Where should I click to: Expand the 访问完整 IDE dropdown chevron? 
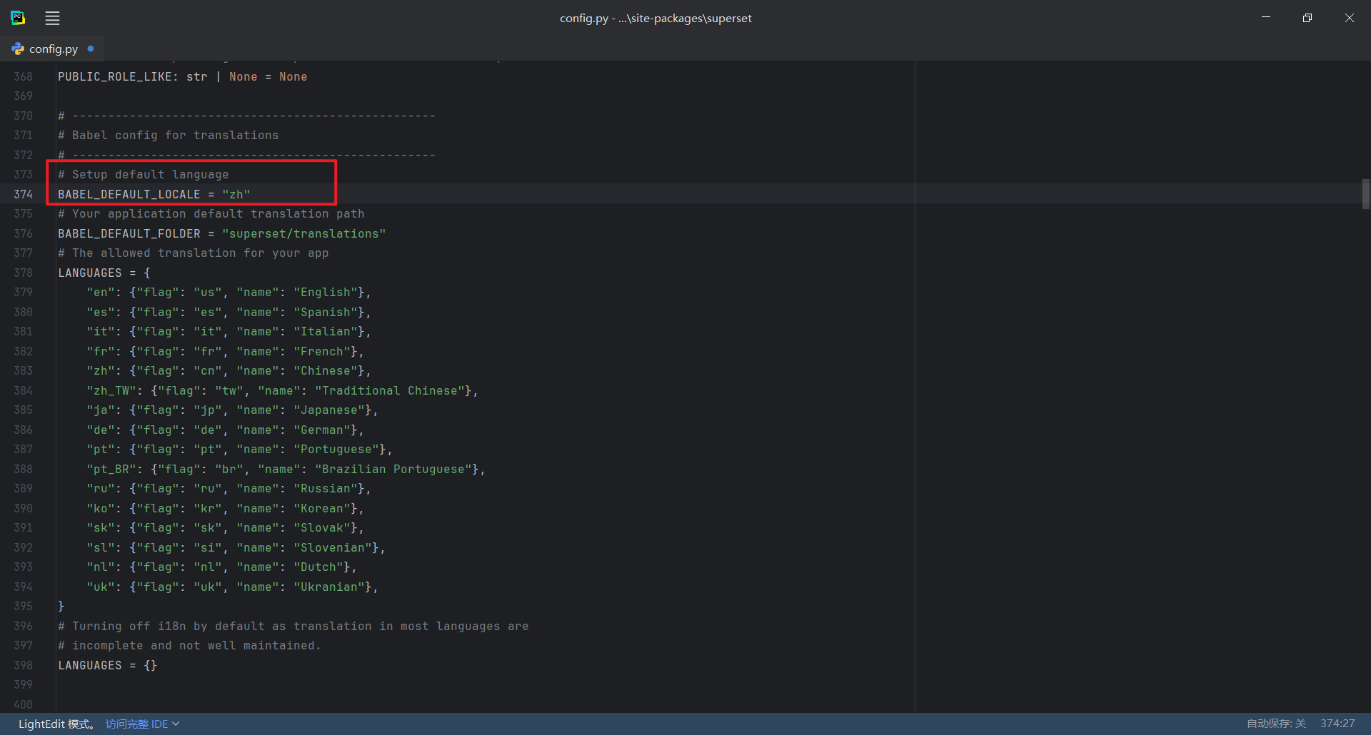click(x=176, y=724)
